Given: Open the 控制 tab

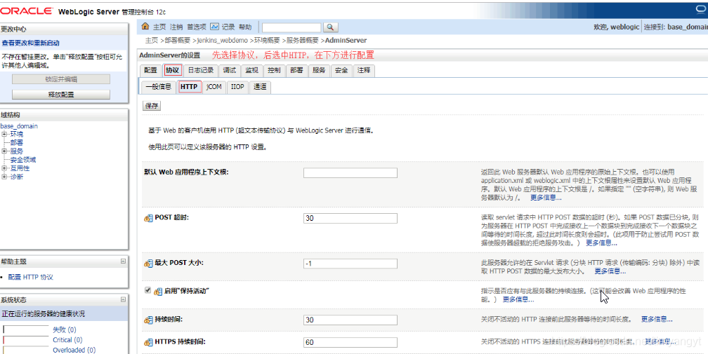Looking at the screenshot, I should point(274,70).
